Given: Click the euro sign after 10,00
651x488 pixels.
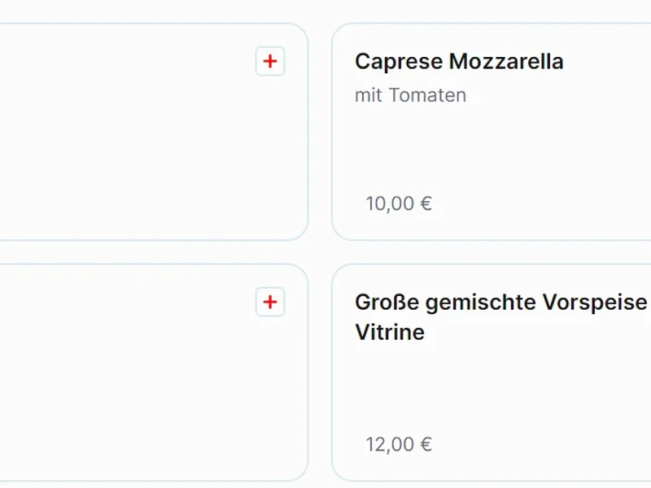Looking at the screenshot, I should (426, 203).
